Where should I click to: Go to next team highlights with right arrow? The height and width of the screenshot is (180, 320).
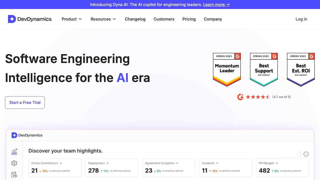point(306,154)
